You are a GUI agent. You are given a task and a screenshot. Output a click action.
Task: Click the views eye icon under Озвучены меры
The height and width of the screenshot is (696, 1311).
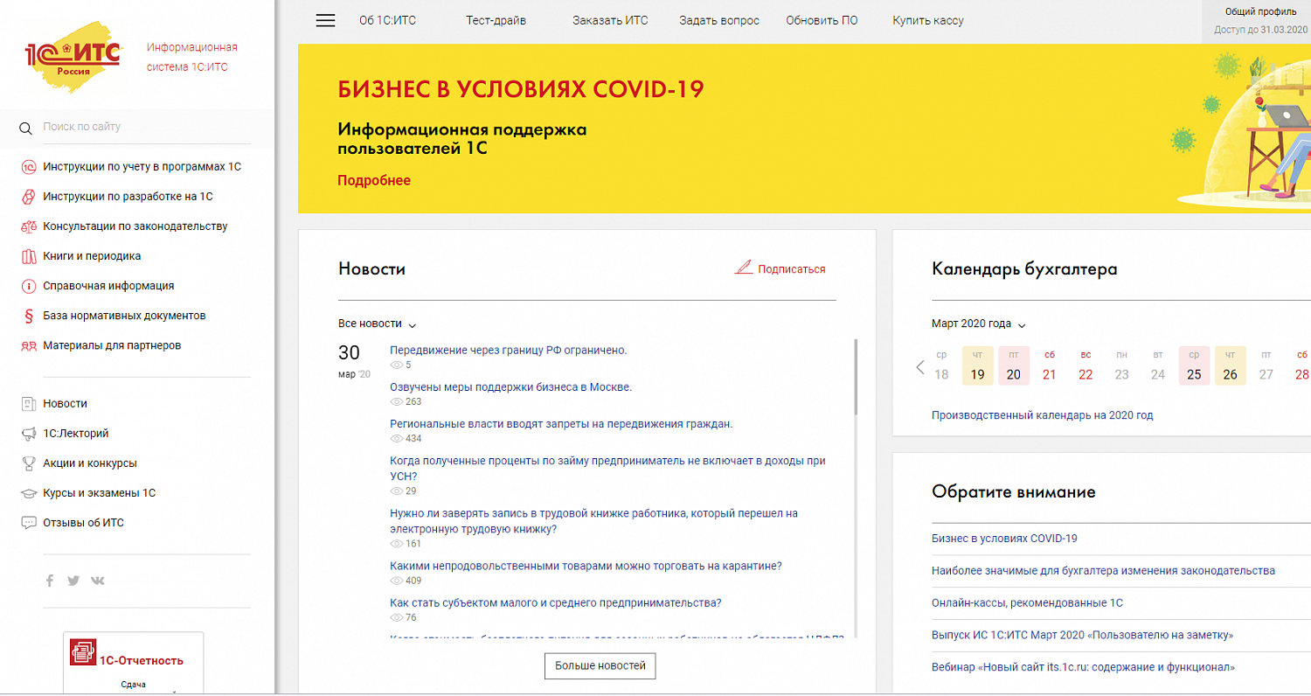396,402
